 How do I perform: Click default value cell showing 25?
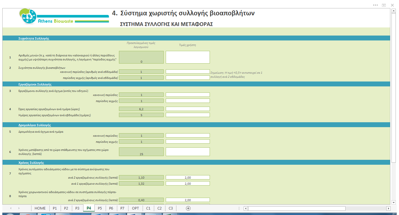[141, 152]
